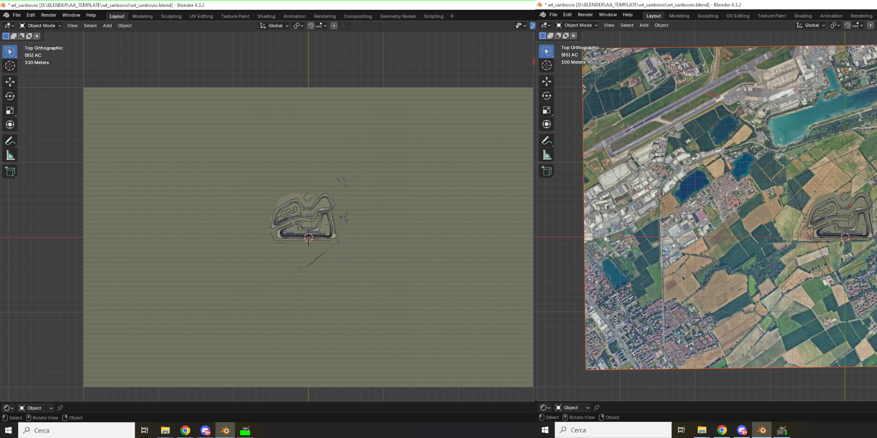
Task: Open the Select menu in right viewport
Action: click(626, 25)
